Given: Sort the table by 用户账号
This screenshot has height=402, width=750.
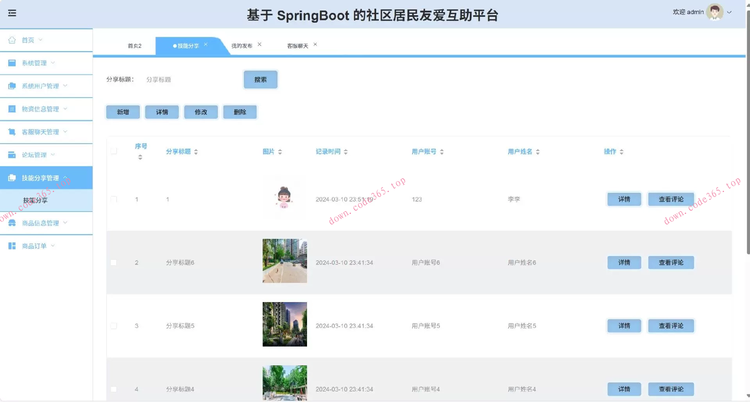Looking at the screenshot, I should click(x=442, y=152).
